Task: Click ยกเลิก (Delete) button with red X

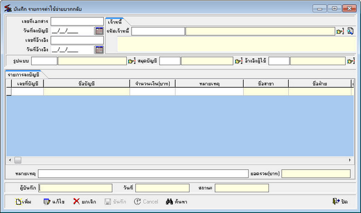Action: coord(85,202)
